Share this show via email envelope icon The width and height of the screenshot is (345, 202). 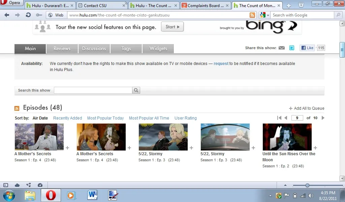click(x=282, y=48)
